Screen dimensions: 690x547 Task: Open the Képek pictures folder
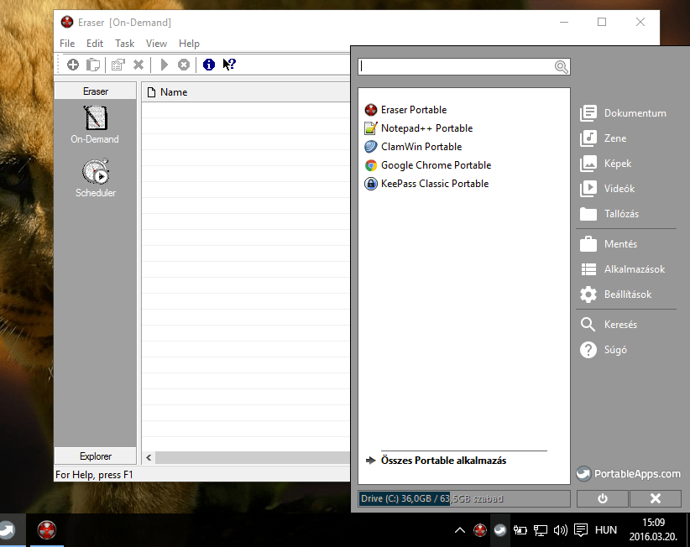pyautogui.click(x=606, y=164)
